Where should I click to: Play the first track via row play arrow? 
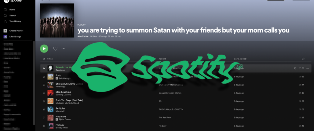pyautogui.click(x=44, y=68)
